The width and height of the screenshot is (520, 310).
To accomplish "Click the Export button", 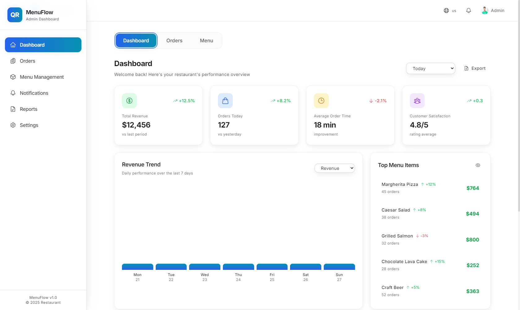I will [x=475, y=68].
